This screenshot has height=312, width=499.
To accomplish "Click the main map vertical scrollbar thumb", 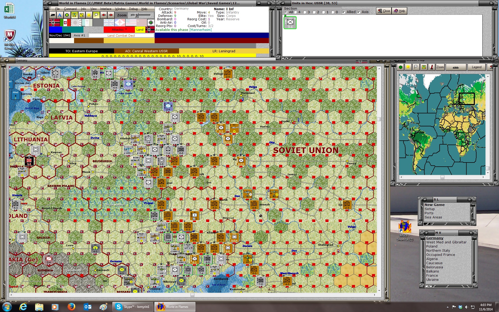I will click(x=379, y=119).
